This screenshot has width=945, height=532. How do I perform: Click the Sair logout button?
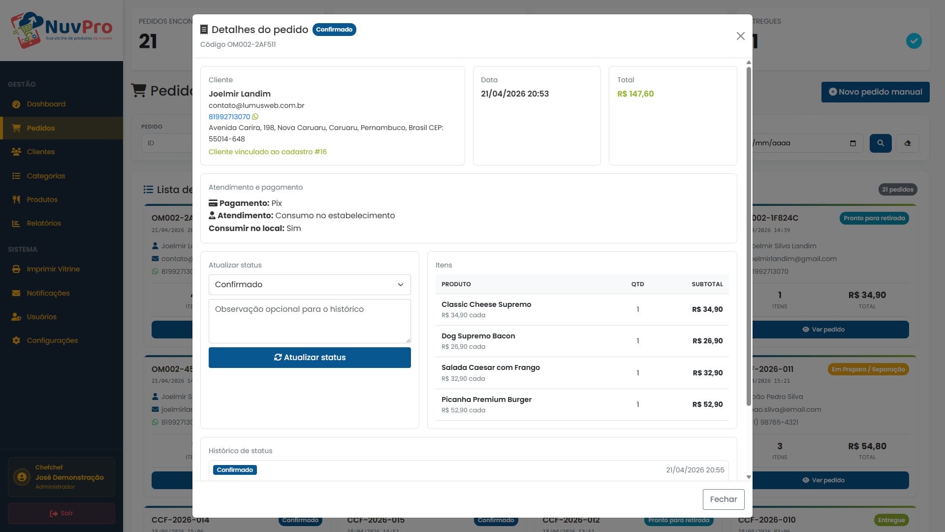pyautogui.click(x=62, y=513)
